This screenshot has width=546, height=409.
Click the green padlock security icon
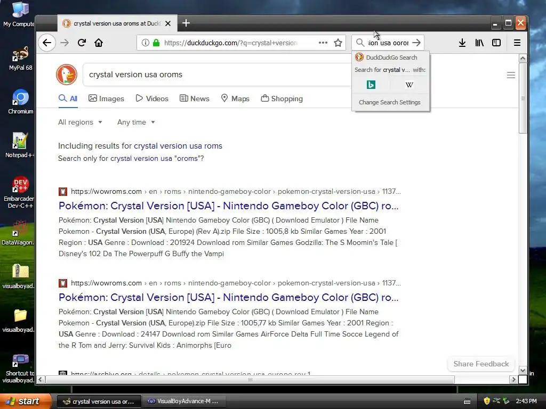(x=156, y=43)
